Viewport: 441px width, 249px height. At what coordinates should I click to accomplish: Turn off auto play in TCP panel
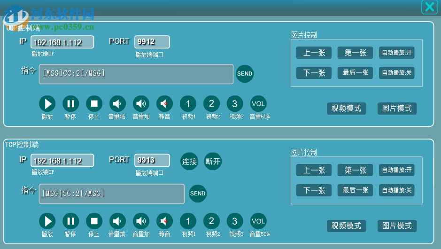point(396,190)
